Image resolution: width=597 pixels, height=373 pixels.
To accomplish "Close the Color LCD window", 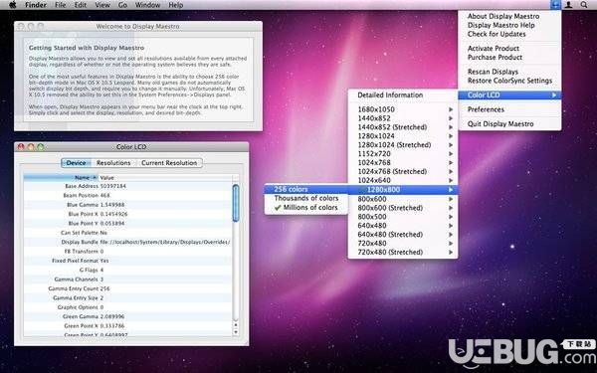I will point(21,147).
